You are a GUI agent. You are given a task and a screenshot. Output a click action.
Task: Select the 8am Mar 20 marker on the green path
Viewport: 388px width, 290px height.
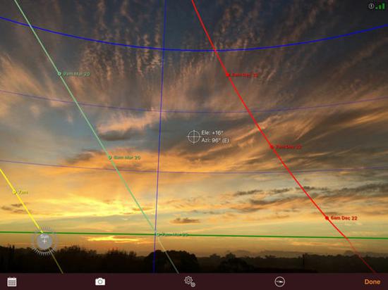pos(110,157)
